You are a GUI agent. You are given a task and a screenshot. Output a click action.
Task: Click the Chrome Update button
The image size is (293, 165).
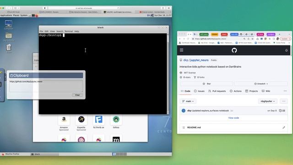[285, 38]
